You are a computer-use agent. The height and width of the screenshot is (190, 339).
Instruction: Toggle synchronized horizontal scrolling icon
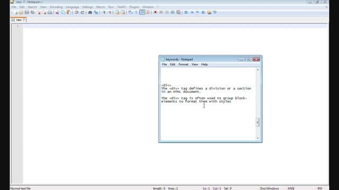pos(123,13)
